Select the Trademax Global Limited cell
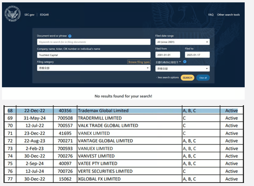This screenshot has width=254, height=186. [x=130, y=111]
